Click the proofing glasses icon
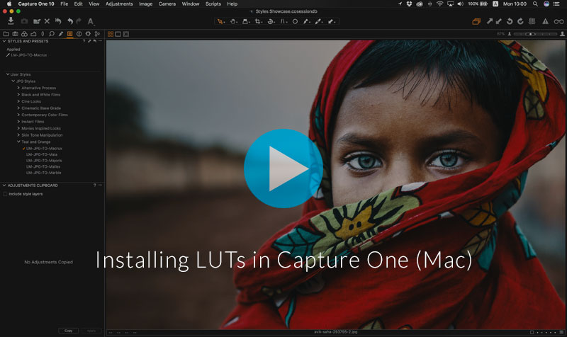567x337 pixels. pyautogui.click(x=558, y=21)
